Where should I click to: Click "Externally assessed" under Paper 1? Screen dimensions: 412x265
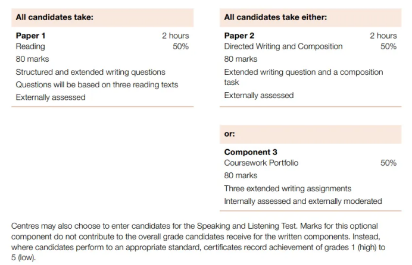pyautogui.click(x=51, y=97)
